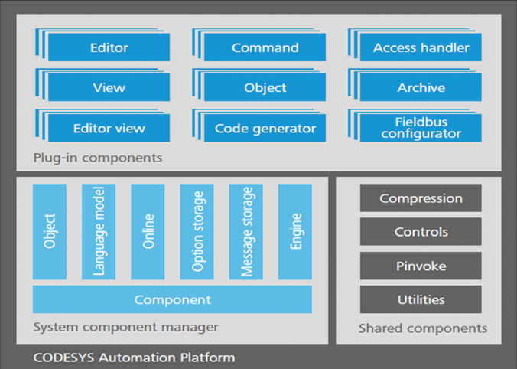Select the Compression shared component
517x369 pixels.
[421, 198]
